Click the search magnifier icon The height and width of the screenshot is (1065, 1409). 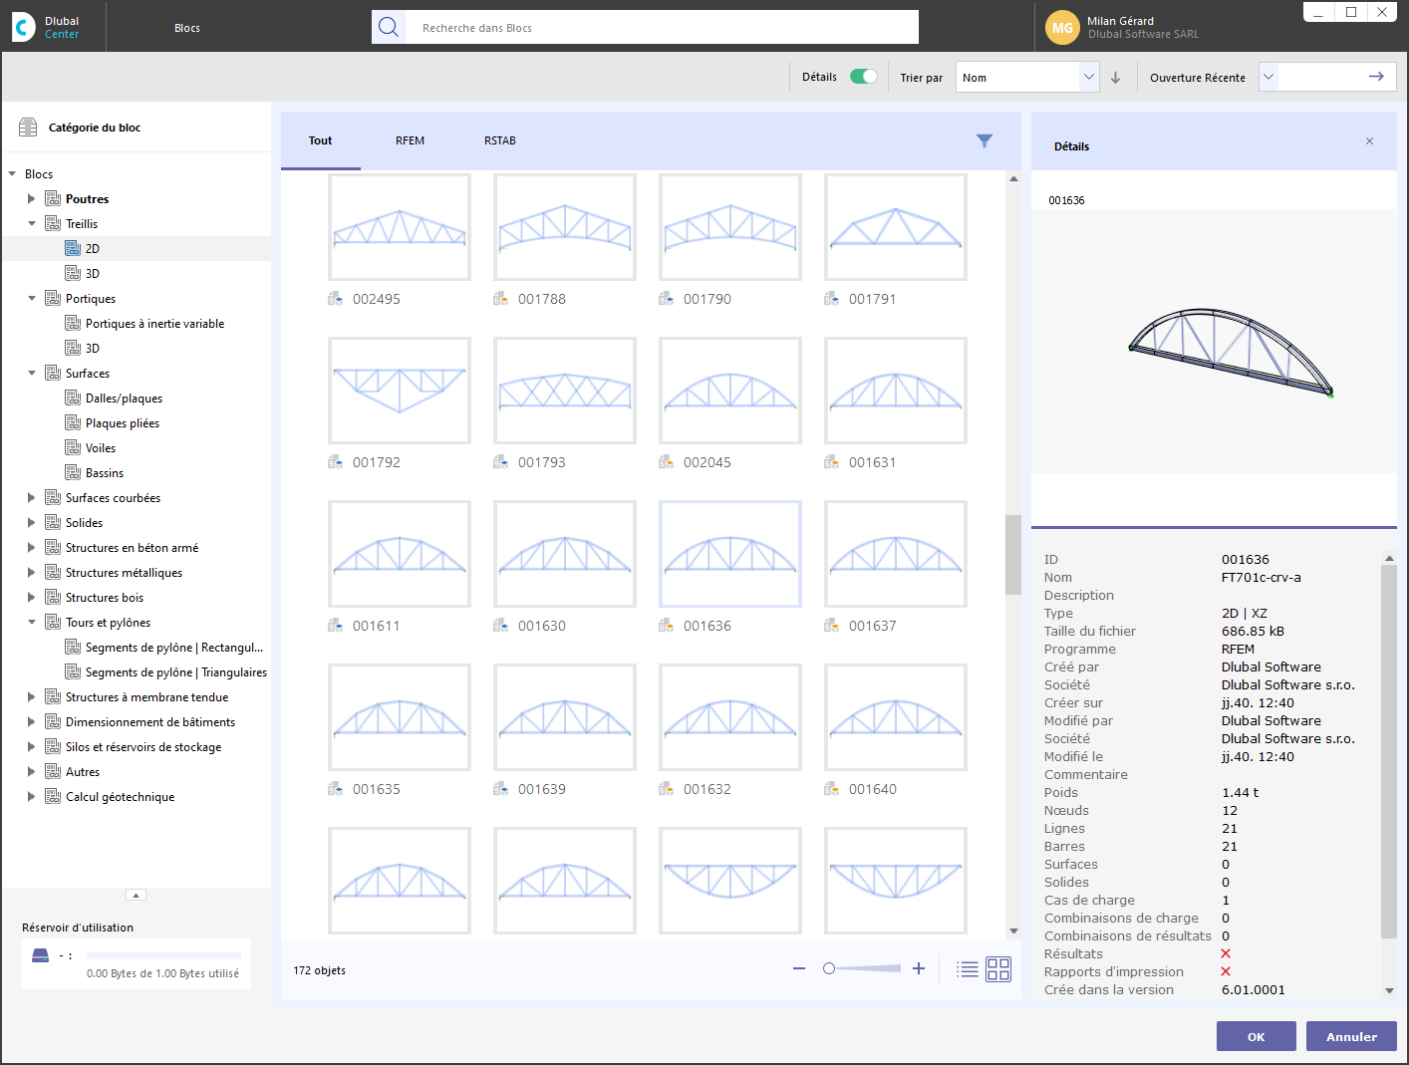coord(389,27)
